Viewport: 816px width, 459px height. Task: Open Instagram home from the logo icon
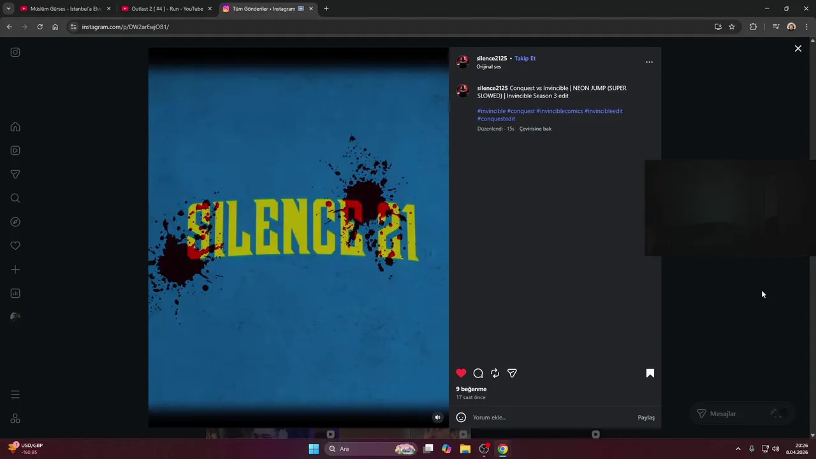point(15,52)
